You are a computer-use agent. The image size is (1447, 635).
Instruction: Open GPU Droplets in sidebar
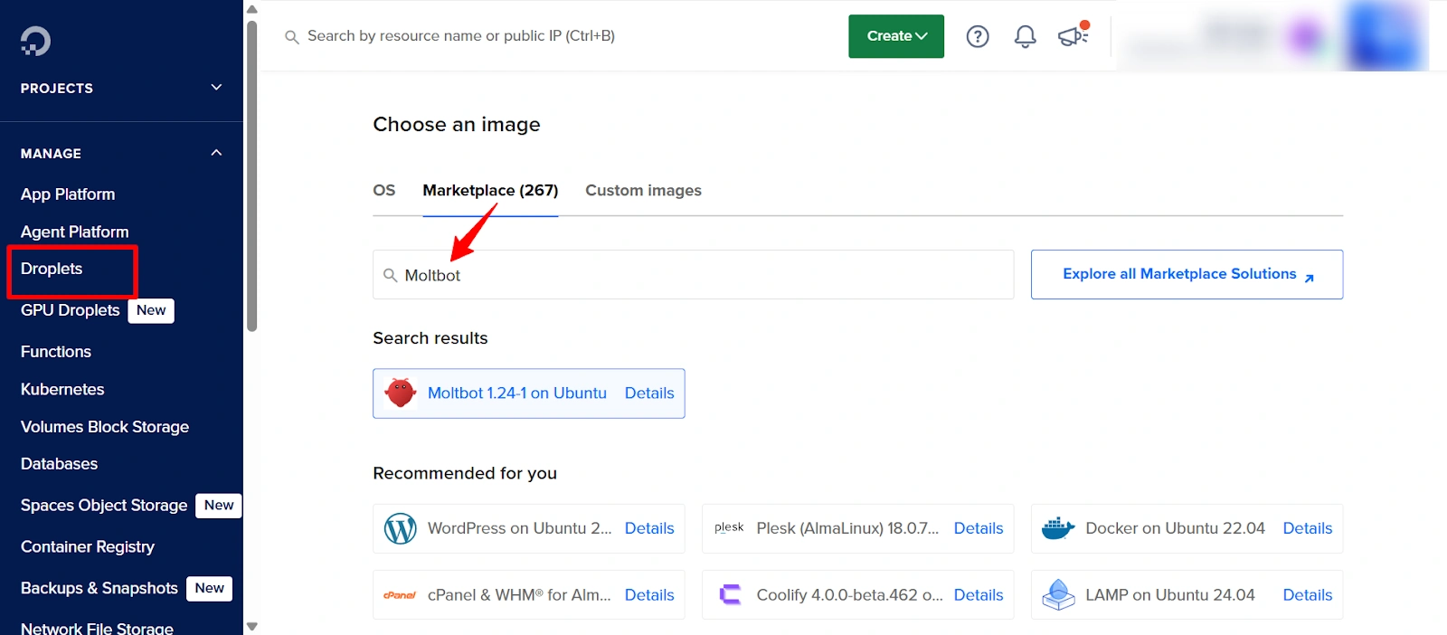click(71, 310)
